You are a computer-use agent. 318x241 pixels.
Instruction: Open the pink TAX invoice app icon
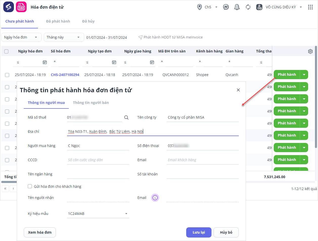click(x=21, y=7)
